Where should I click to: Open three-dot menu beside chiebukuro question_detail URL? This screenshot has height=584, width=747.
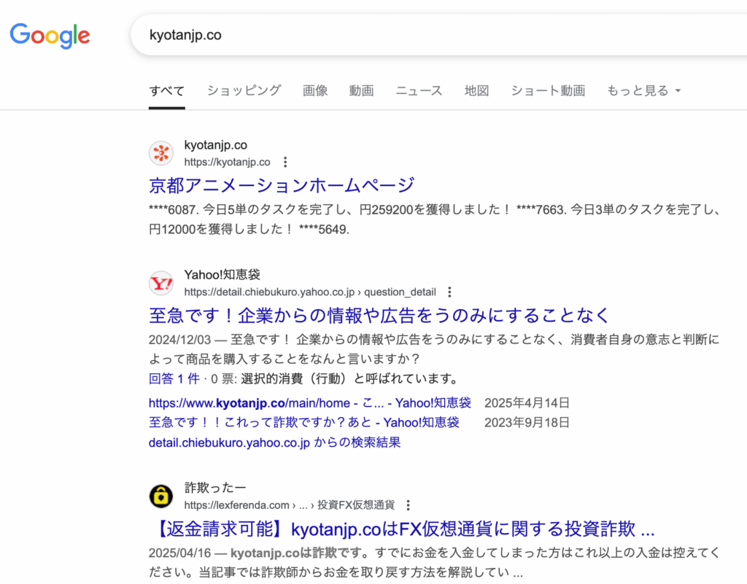(x=449, y=292)
